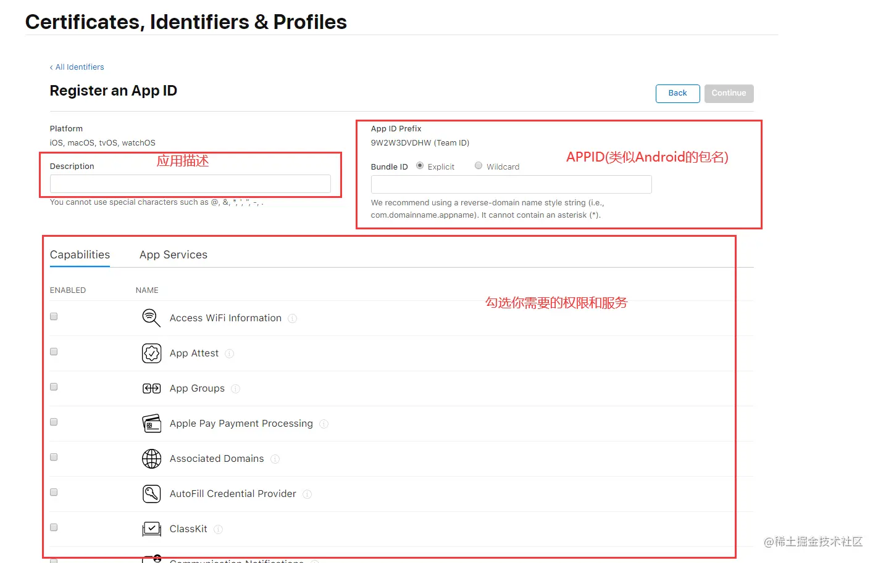The width and height of the screenshot is (878, 563).
Task: Switch to the App Services tab
Action: (174, 255)
